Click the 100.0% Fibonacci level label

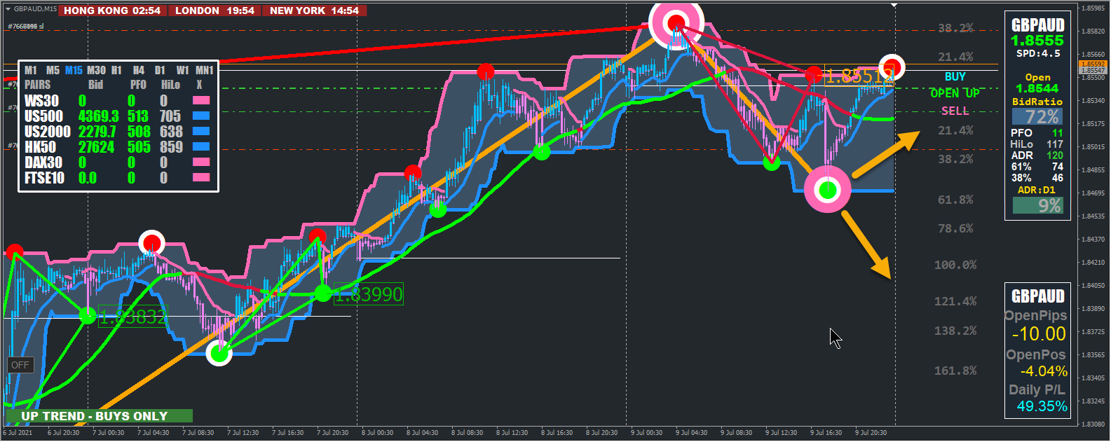[x=955, y=265]
